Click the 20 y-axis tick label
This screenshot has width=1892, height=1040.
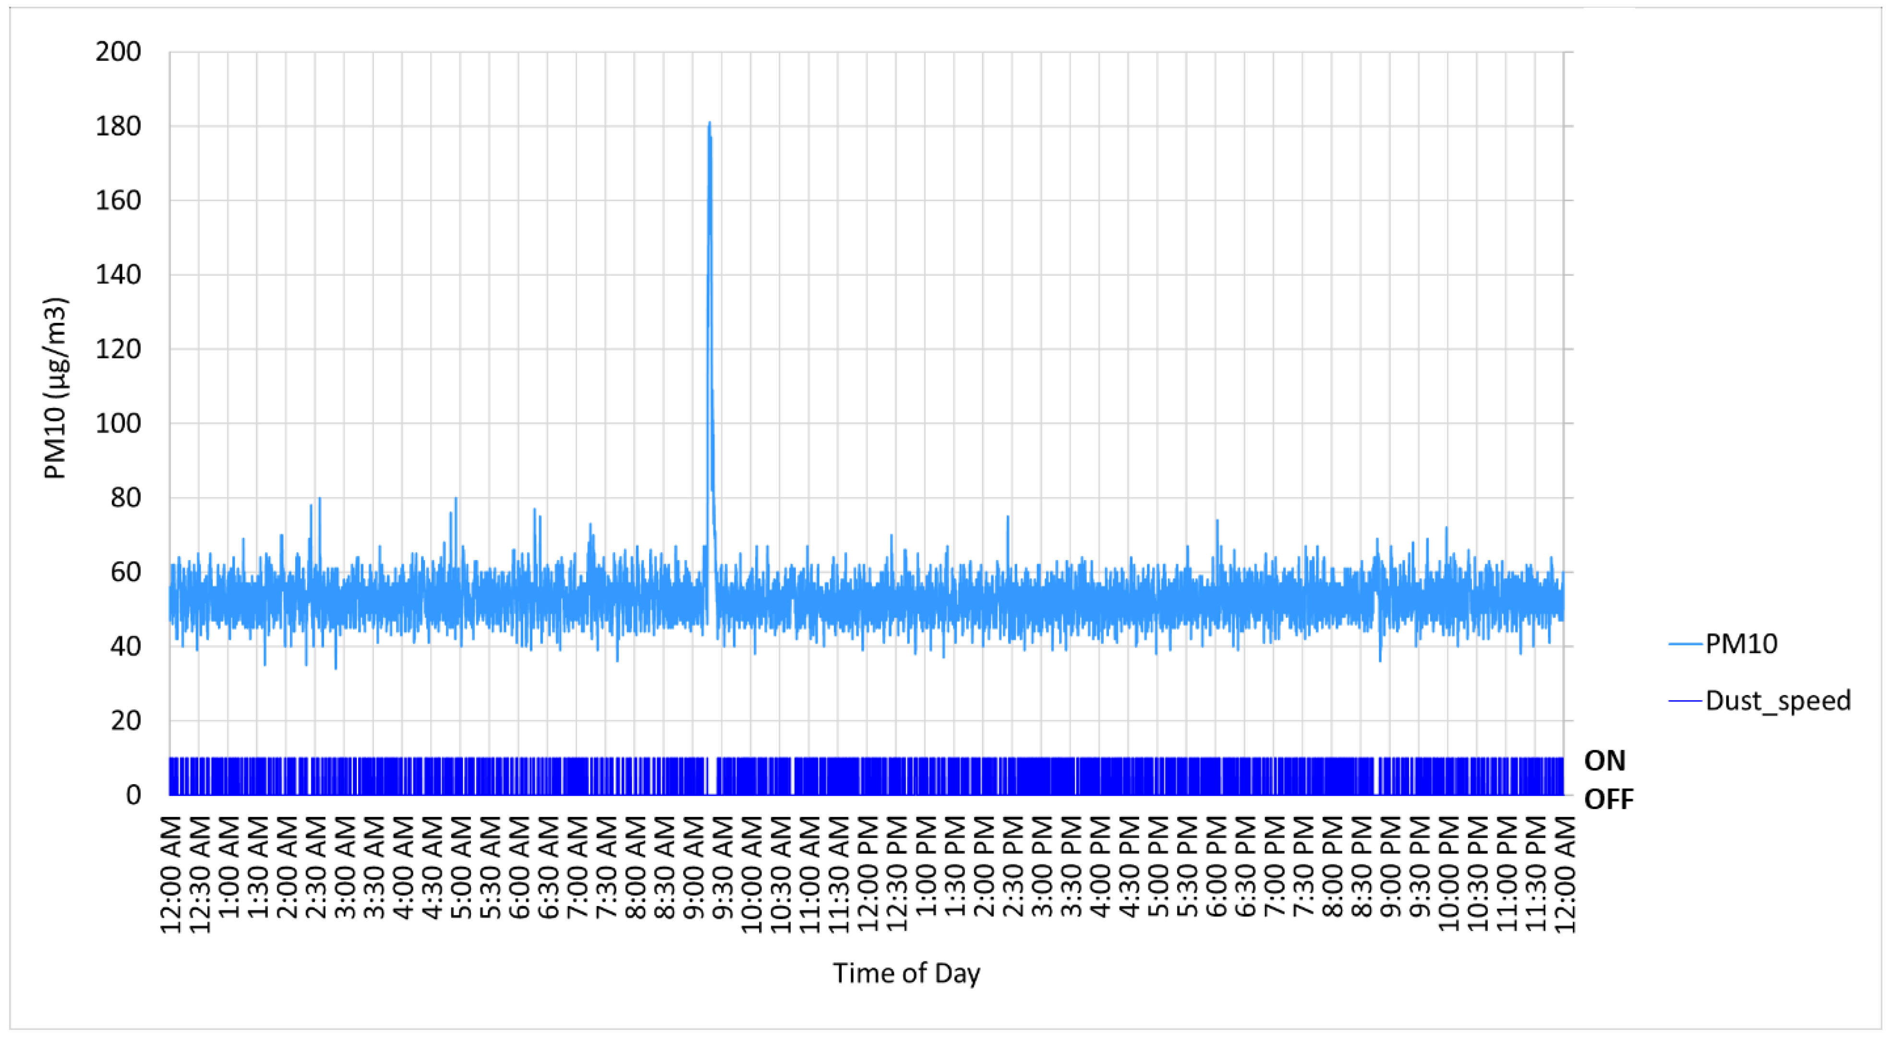pyautogui.click(x=126, y=720)
